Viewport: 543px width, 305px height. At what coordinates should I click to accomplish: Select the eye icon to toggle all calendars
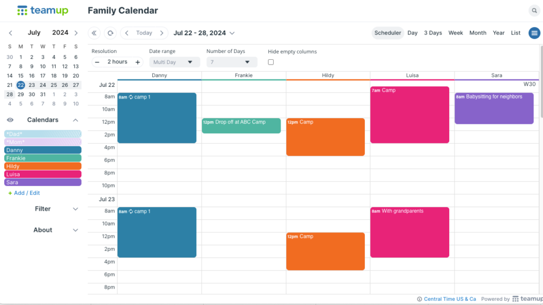click(x=10, y=120)
